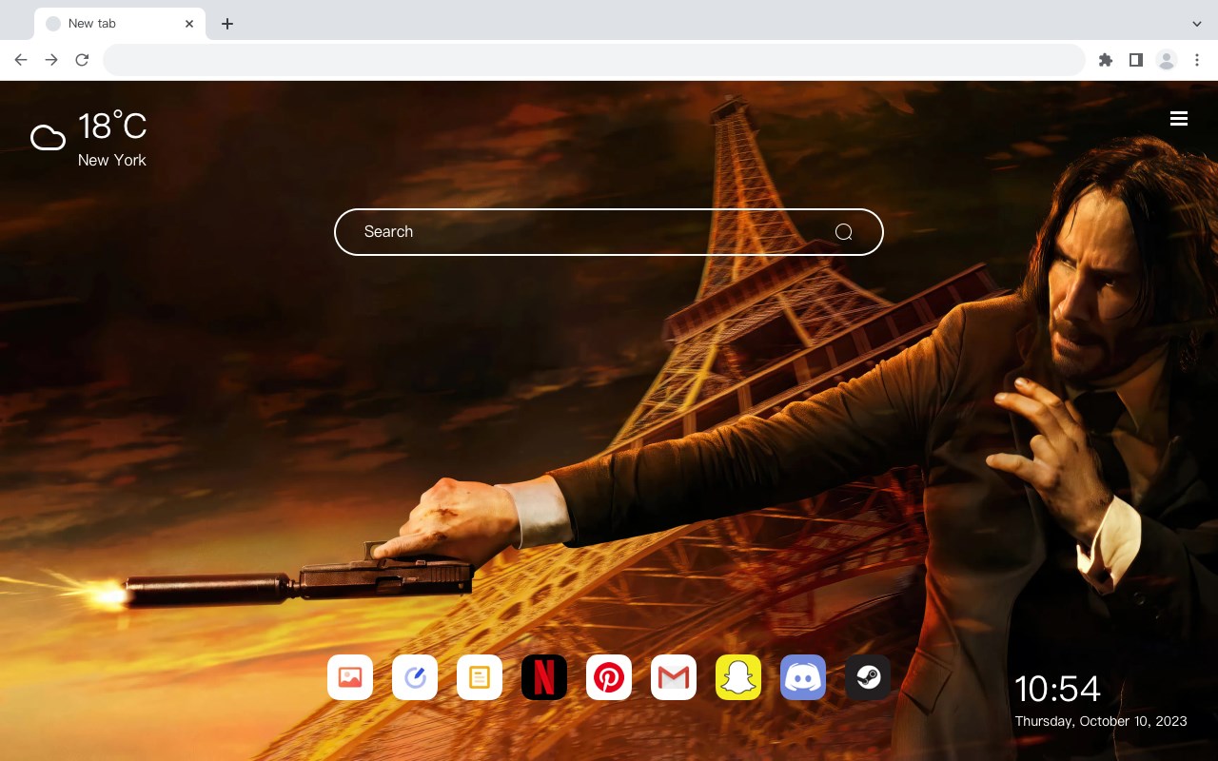
Task: Click the 10:54 clock display
Action: [x=1057, y=689]
